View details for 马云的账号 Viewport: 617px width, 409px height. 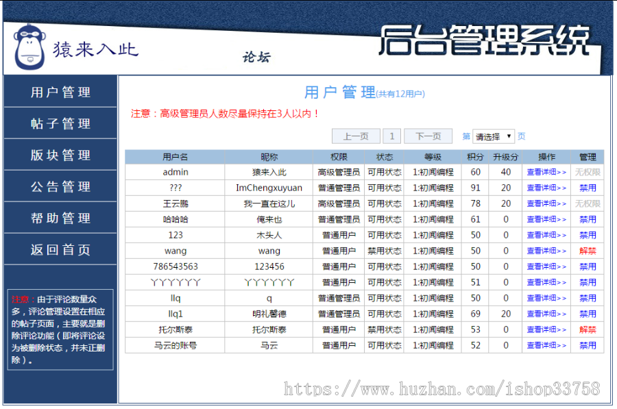[x=546, y=345]
